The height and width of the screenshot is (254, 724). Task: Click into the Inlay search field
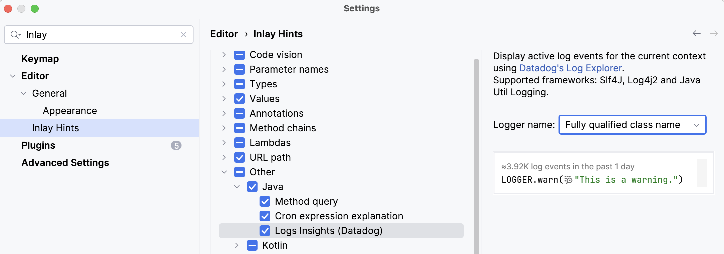pyautogui.click(x=100, y=35)
